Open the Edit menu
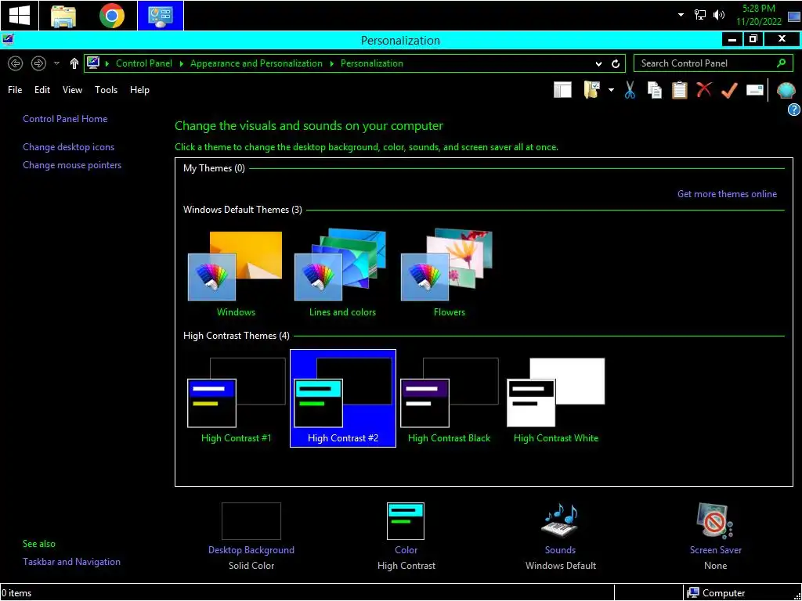Screen dimensions: 802x601 pyautogui.click(x=42, y=90)
